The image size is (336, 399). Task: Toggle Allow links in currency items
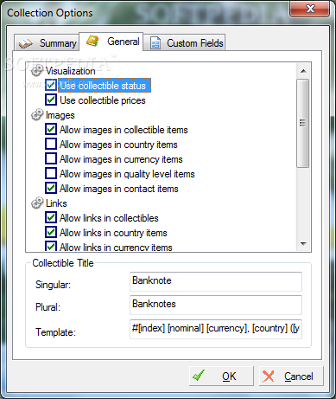tap(51, 247)
